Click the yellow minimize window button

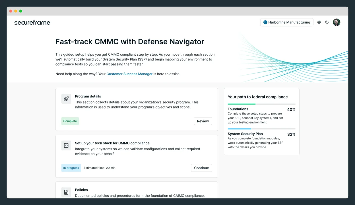click(x=16, y=11)
